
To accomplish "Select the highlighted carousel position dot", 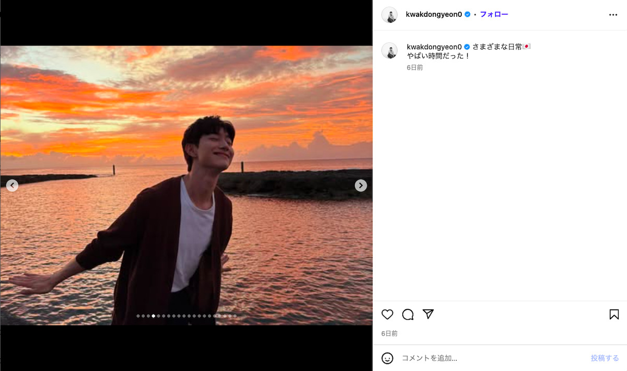I will point(153,316).
